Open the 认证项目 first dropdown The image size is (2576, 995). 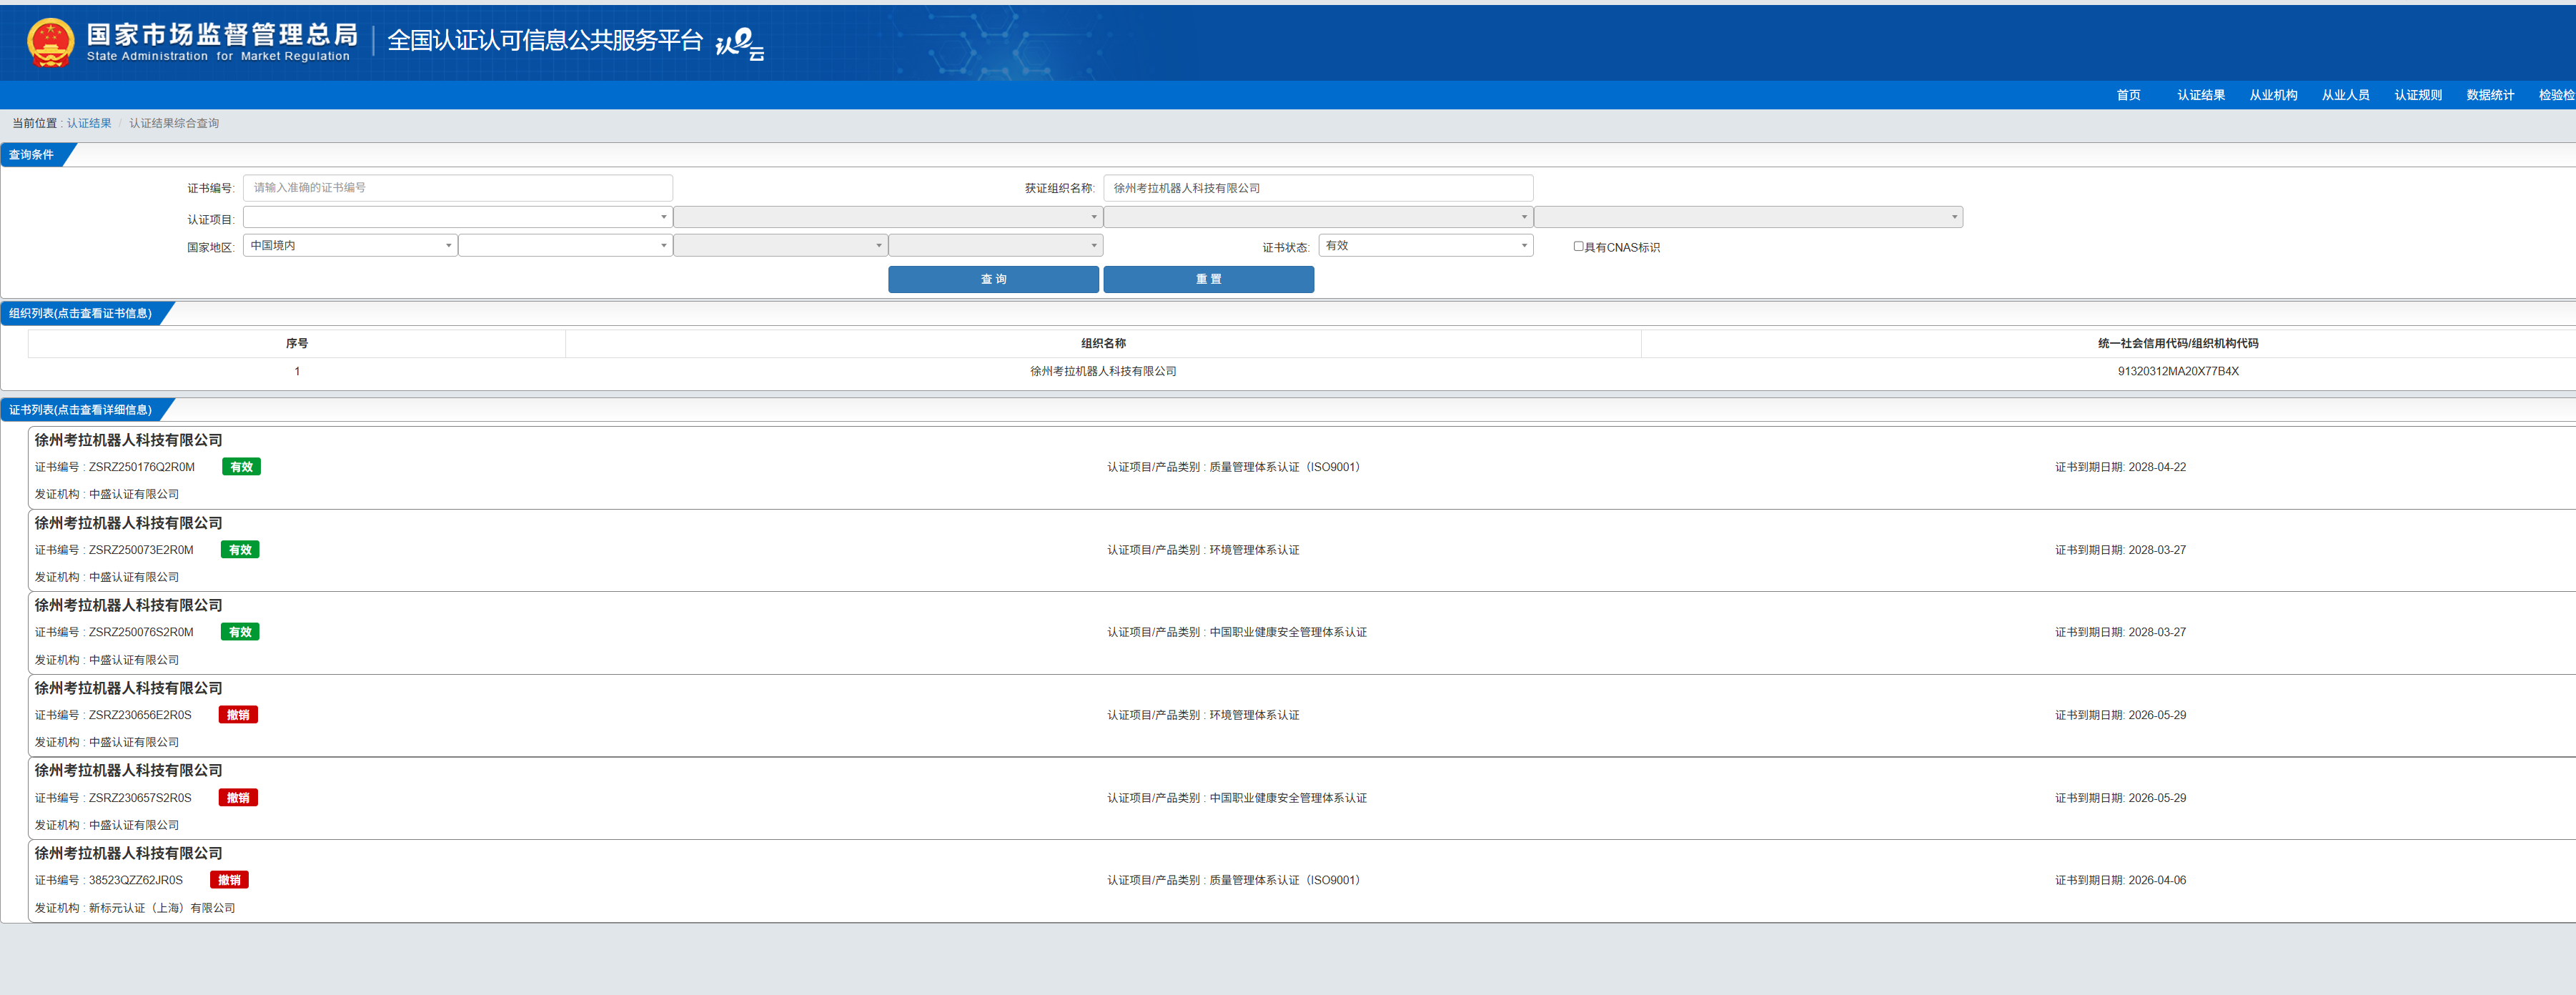[457, 217]
